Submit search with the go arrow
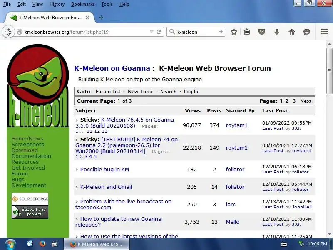This screenshot has width=333, height=250. (x=221, y=32)
